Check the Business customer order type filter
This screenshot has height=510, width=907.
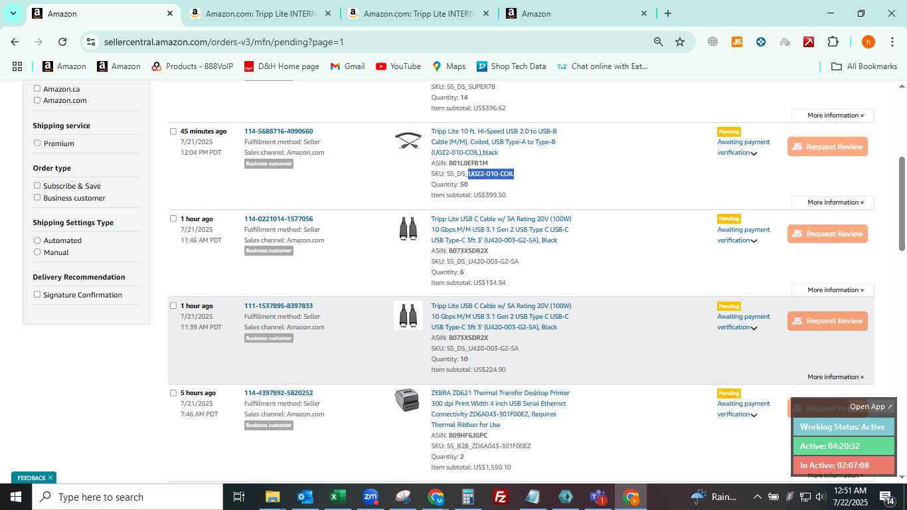[37, 197]
